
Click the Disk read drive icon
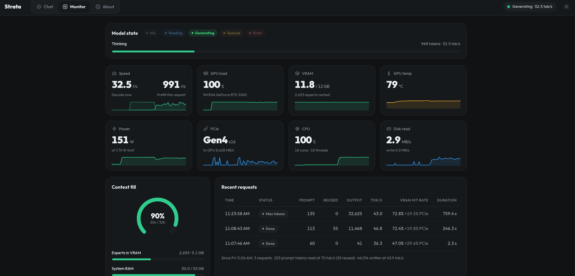[x=389, y=129]
